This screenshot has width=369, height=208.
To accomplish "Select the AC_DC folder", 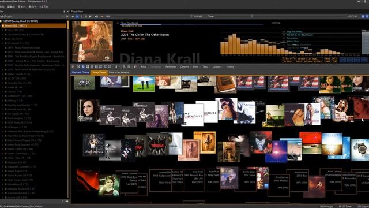I will coord(17,79).
